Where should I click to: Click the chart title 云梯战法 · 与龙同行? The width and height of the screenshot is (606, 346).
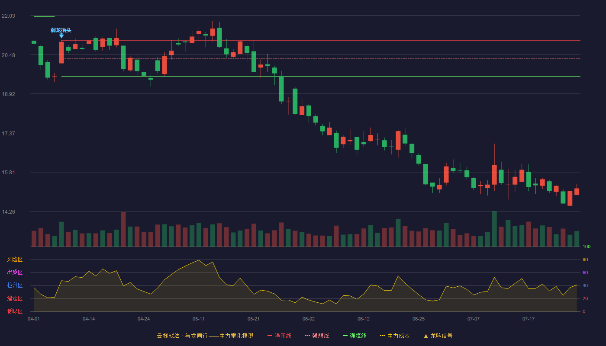182,336
